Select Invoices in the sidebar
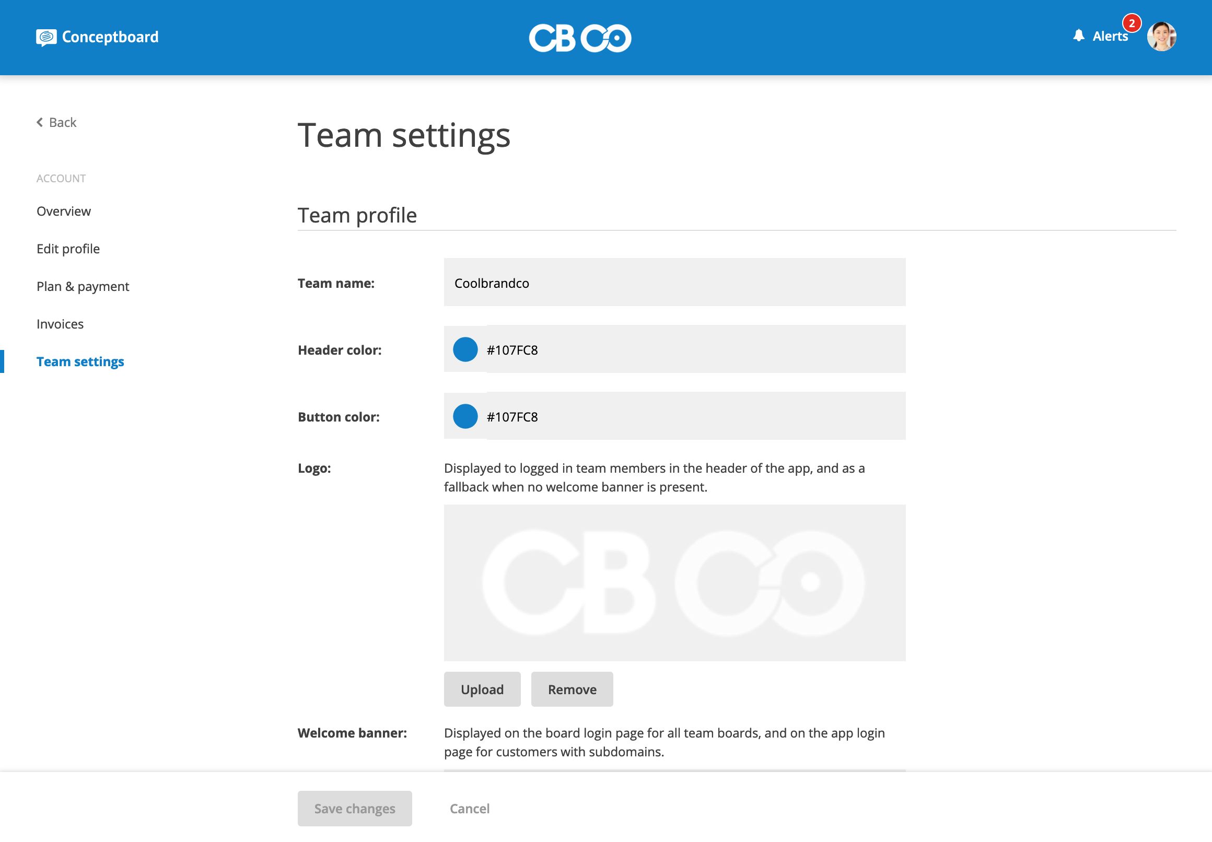Screen dimensions: 1212x842 (60, 324)
